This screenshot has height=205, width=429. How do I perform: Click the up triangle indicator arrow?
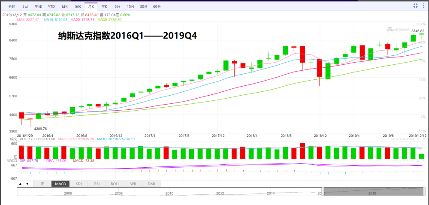pos(20,184)
